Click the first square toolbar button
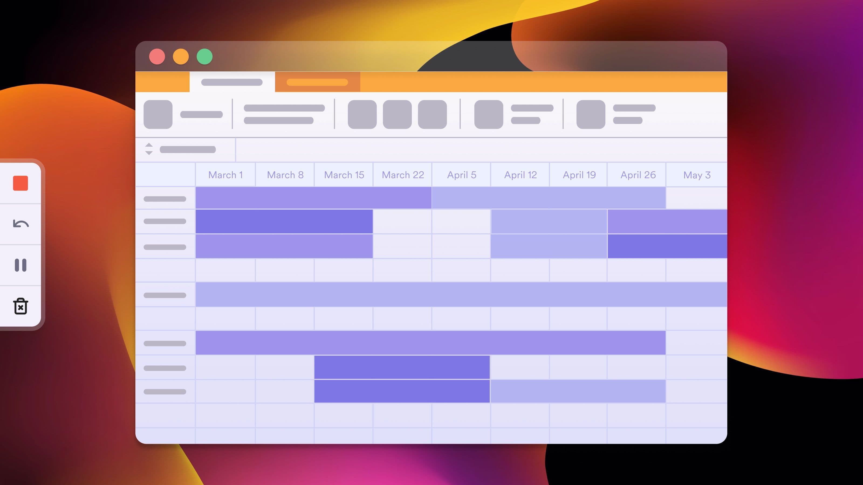 (x=157, y=114)
